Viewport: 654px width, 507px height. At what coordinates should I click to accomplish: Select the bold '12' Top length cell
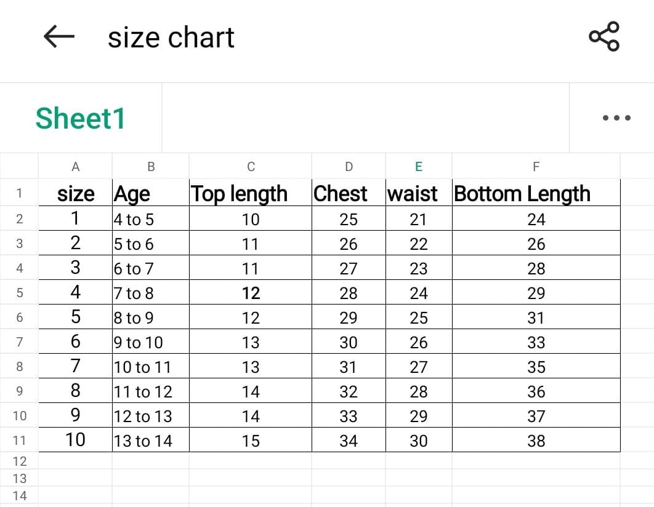(251, 293)
